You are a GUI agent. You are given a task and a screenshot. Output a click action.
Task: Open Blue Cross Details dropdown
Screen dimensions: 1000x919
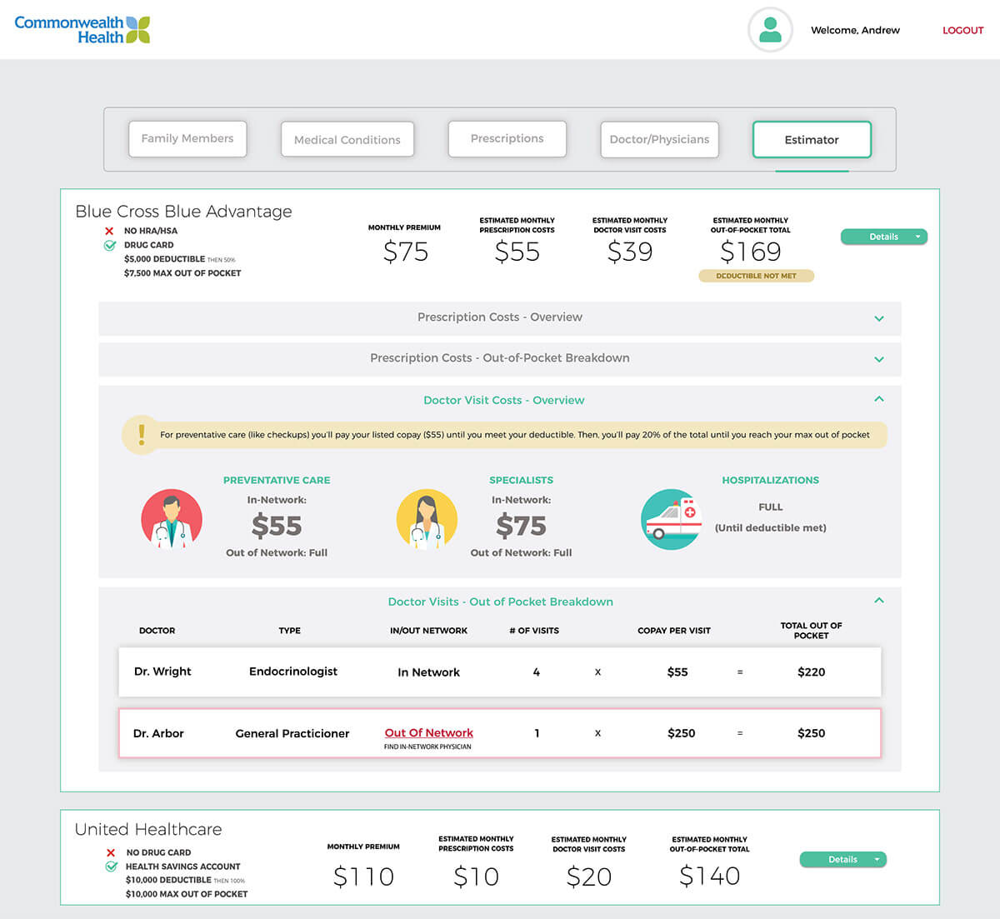coord(883,237)
